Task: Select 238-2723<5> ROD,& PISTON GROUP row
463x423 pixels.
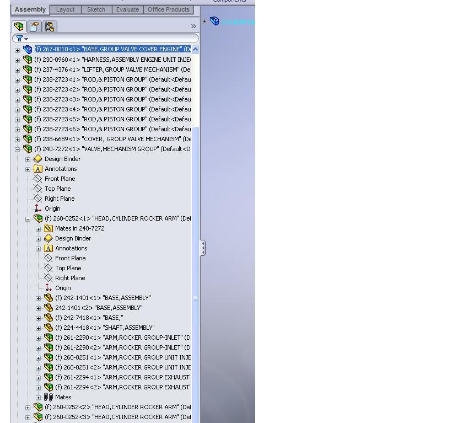Action: (112, 119)
